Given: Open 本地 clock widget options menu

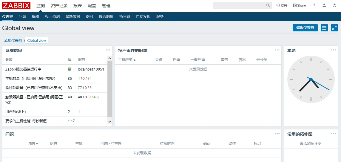Looking at the screenshot, I should coord(334,50).
